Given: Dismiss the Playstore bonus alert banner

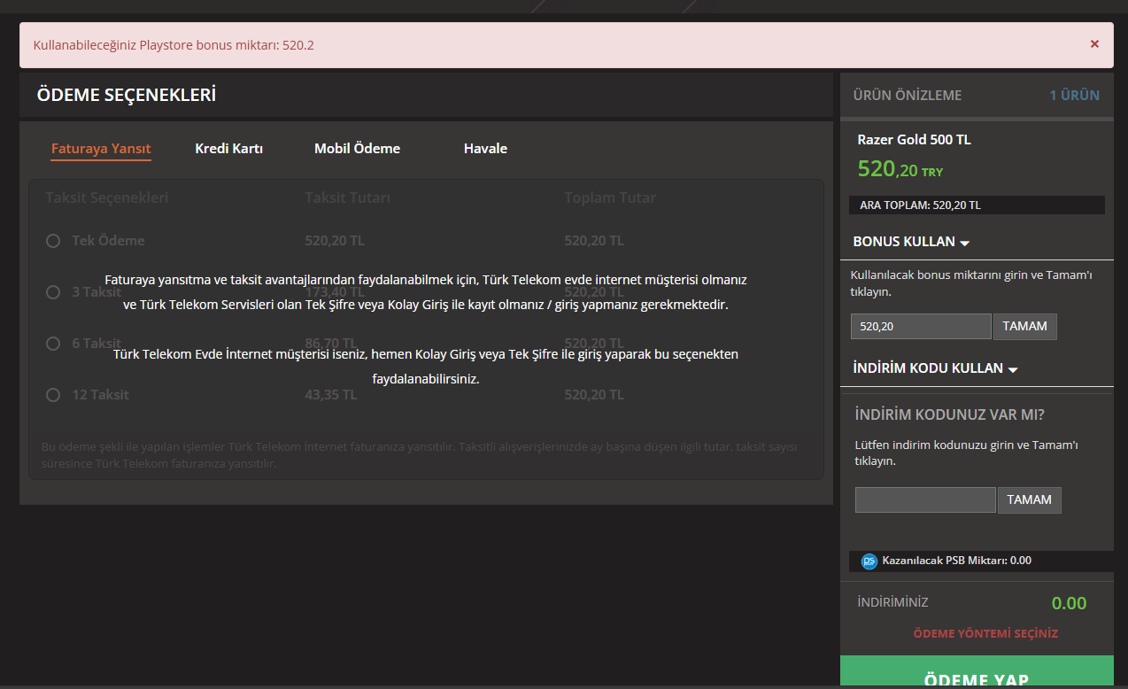Looking at the screenshot, I should (1094, 43).
